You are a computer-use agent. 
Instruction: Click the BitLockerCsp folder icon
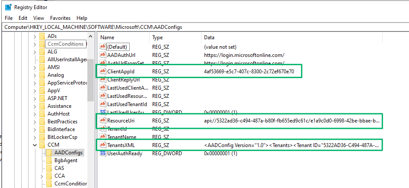coord(42,137)
